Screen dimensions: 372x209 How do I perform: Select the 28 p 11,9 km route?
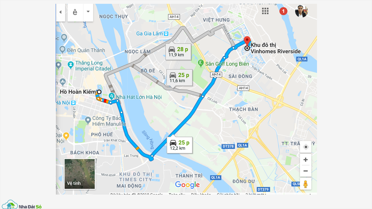pos(178,52)
